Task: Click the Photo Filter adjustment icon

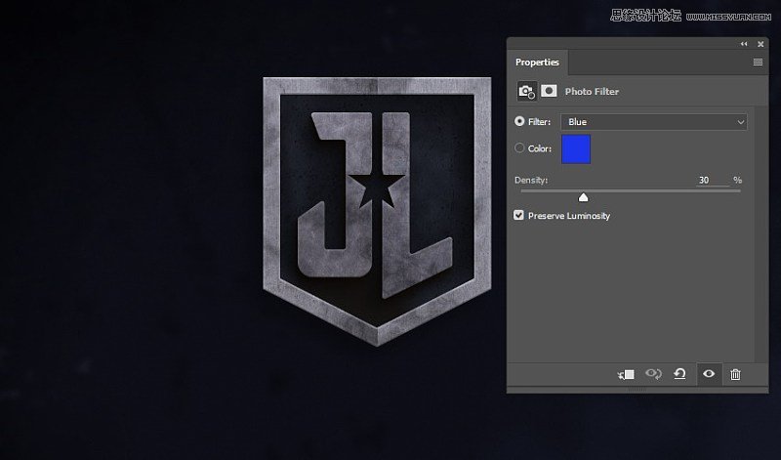Action: (526, 91)
